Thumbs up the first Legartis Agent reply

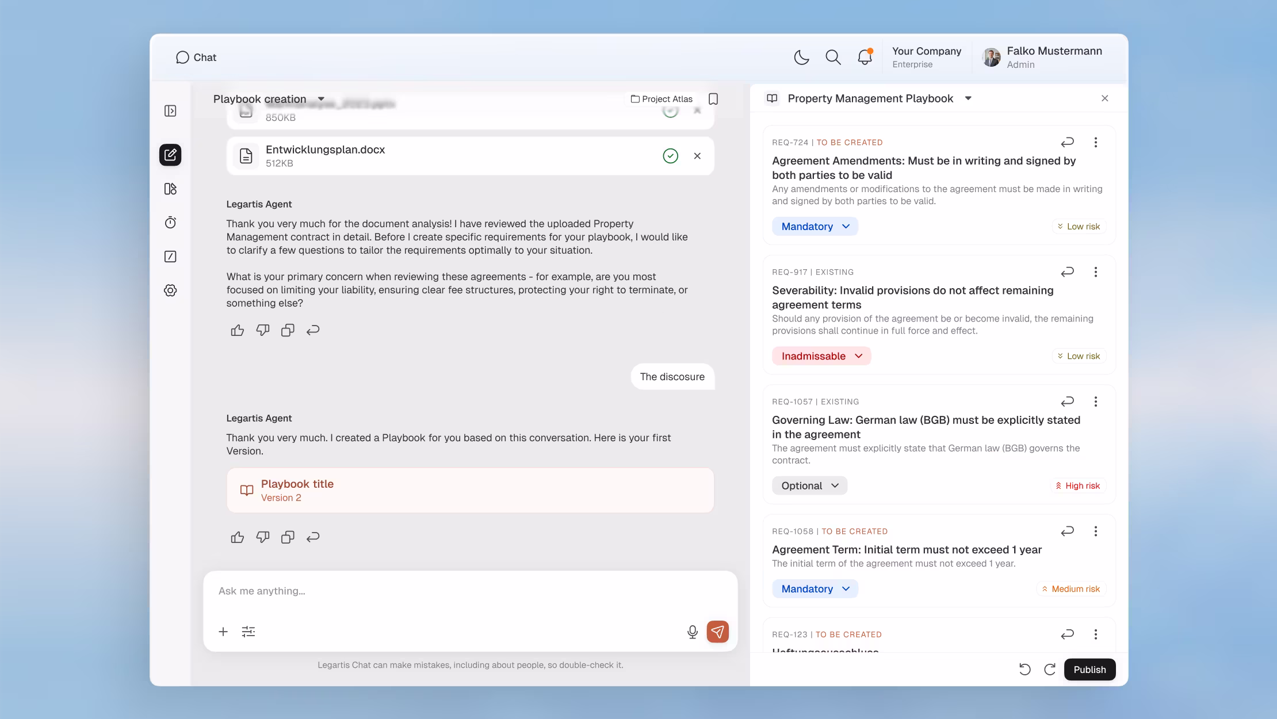238,330
